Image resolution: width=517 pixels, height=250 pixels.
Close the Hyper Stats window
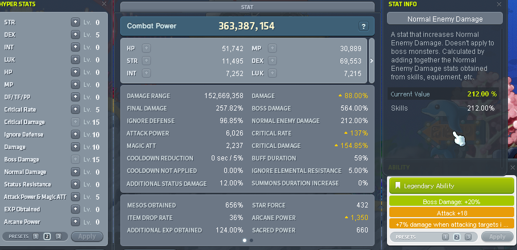tap(104, 4)
